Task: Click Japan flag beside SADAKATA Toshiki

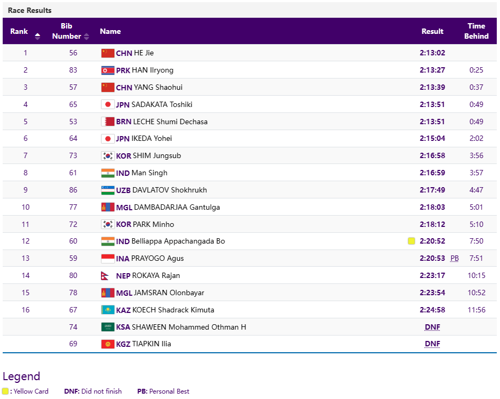Action: pyautogui.click(x=108, y=104)
